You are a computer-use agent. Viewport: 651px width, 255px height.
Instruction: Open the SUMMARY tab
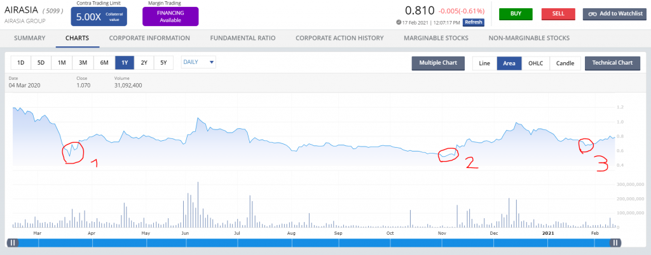pos(29,38)
